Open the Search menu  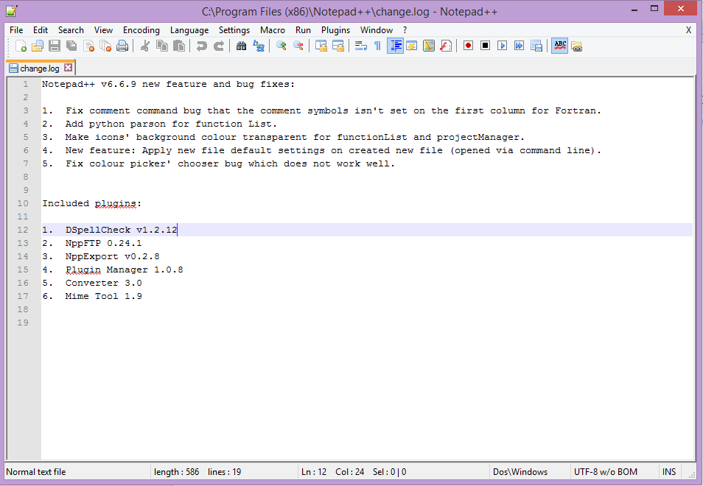tap(71, 30)
